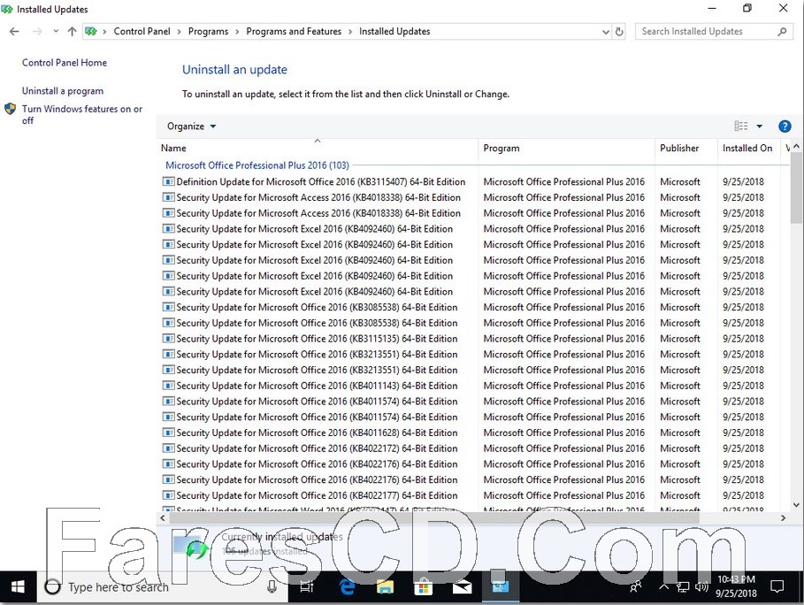Click the taskbar search box
804x605 pixels.
click(x=162, y=587)
